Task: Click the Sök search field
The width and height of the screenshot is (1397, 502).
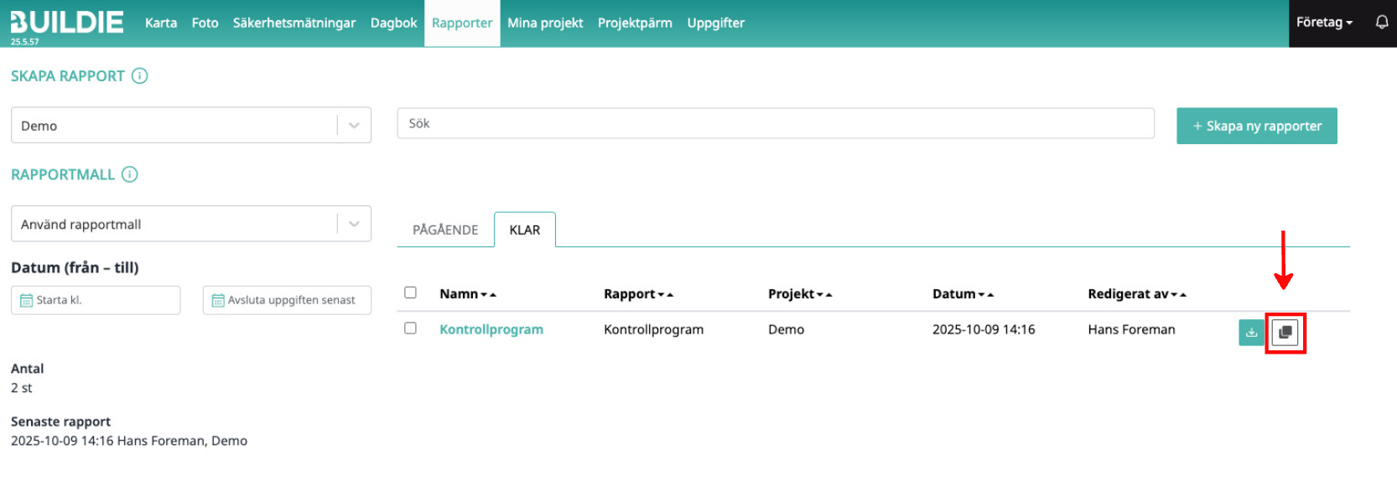Action: (775, 123)
